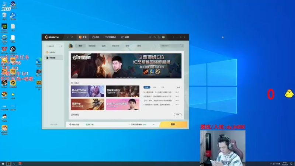Select the first sidebar game with orange icon
295x166 pixels.
(53, 52)
